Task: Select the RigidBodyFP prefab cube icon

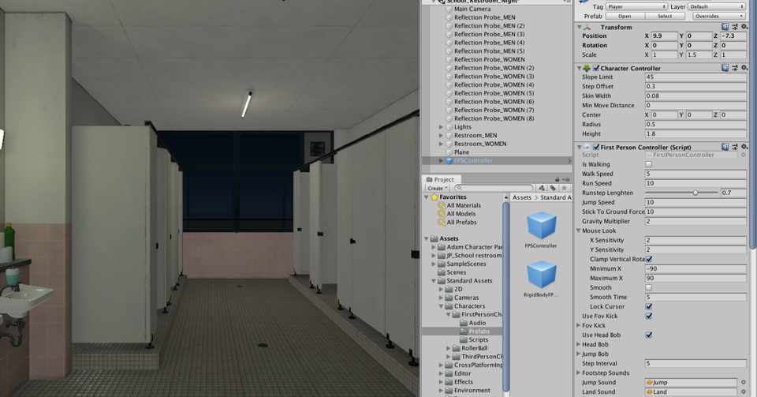Action: point(541,275)
